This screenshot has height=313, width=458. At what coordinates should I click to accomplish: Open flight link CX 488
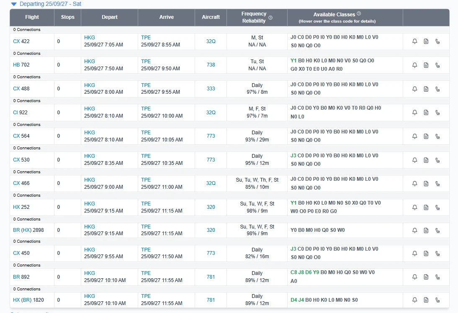point(21,89)
